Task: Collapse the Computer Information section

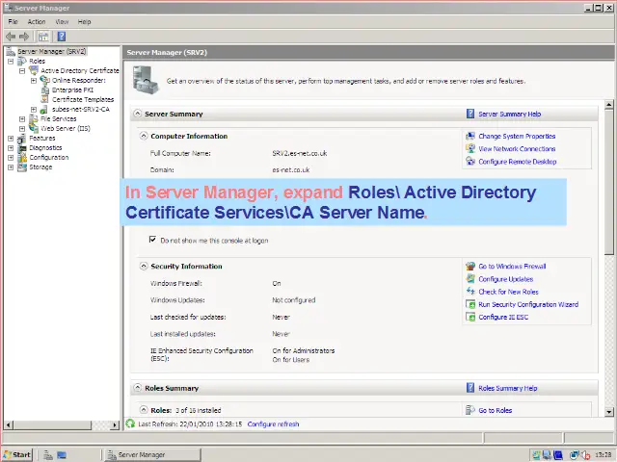Action: [x=144, y=136]
